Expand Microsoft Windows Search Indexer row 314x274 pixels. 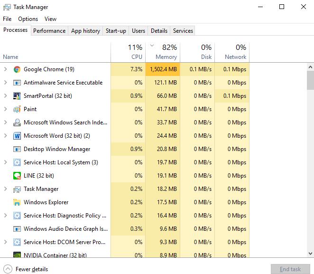pyautogui.click(x=6, y=122)
